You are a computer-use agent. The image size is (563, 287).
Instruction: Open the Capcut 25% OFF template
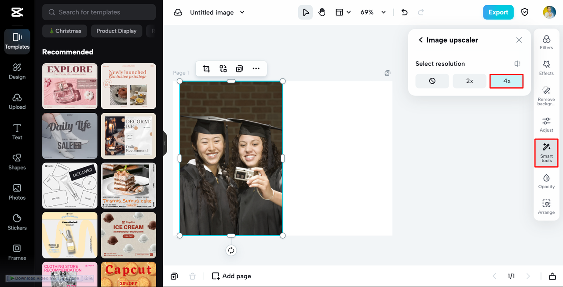tap(128, 274)
